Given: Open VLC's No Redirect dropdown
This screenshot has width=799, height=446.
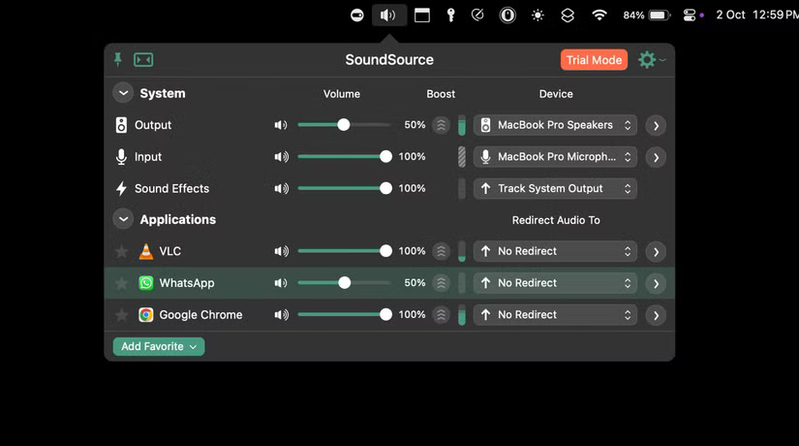Looking at the screenshot, I should point(555,251).
